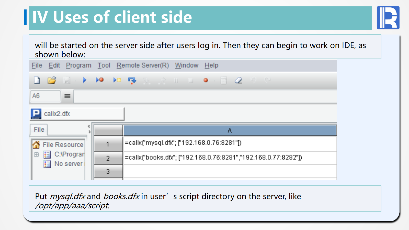Open the Tool menu
Screen dimensions: 409x230
click(104, 65)
